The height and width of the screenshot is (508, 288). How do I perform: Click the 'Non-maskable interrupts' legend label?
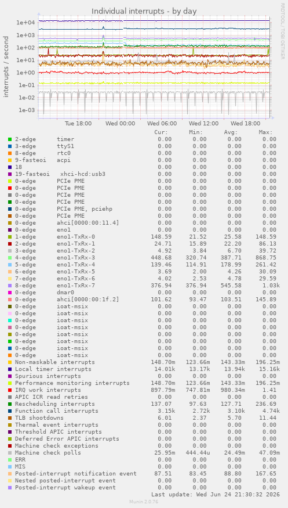pos(55,362)
